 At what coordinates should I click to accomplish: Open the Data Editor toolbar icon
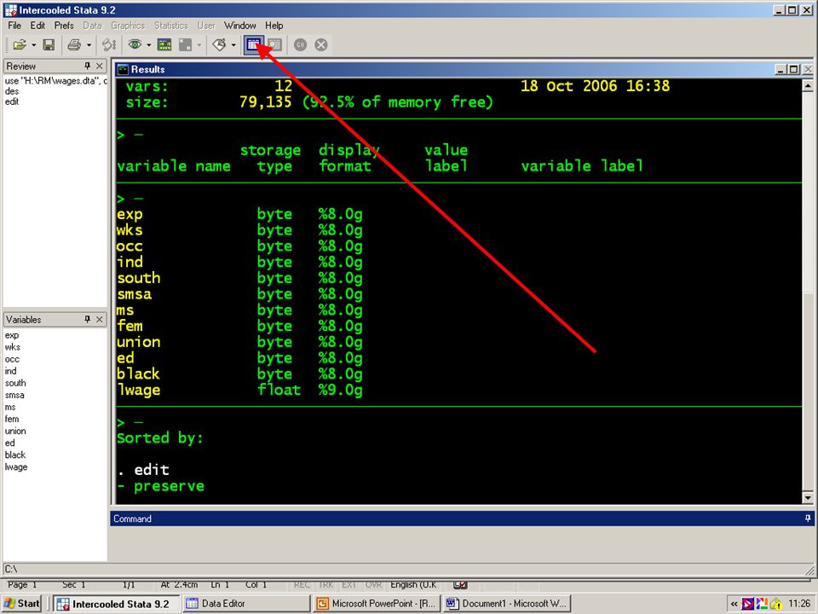point(254,45)
